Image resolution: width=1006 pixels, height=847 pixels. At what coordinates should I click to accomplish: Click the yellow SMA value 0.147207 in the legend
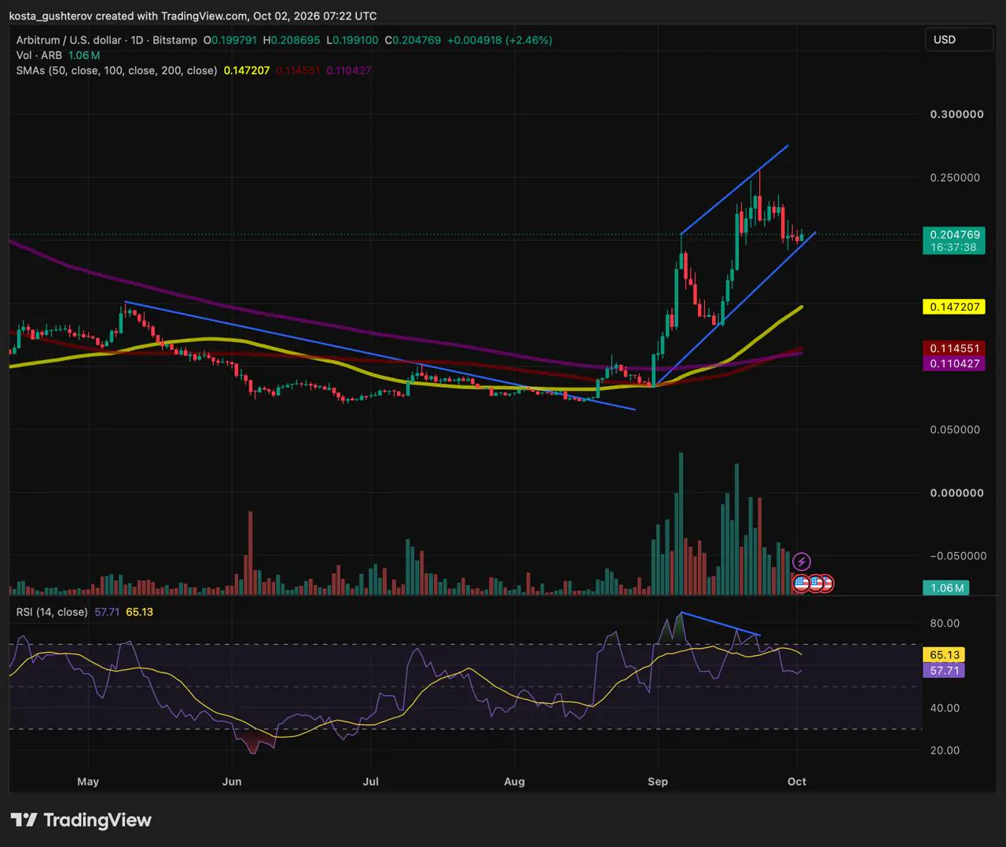(247, 70)
